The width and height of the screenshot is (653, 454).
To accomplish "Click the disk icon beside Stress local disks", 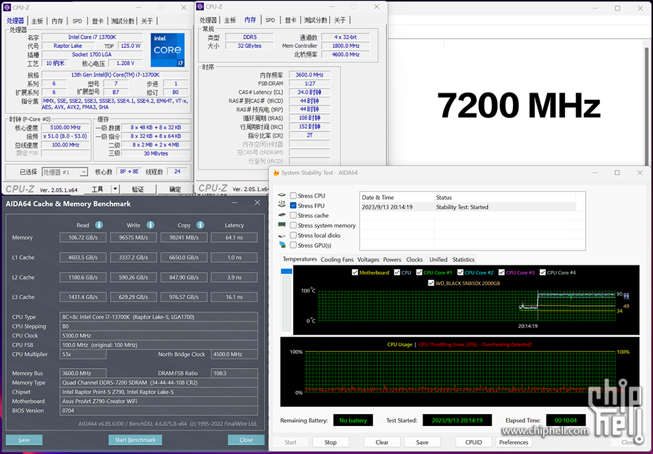I will pyautogui.click(x=282, y=235).
